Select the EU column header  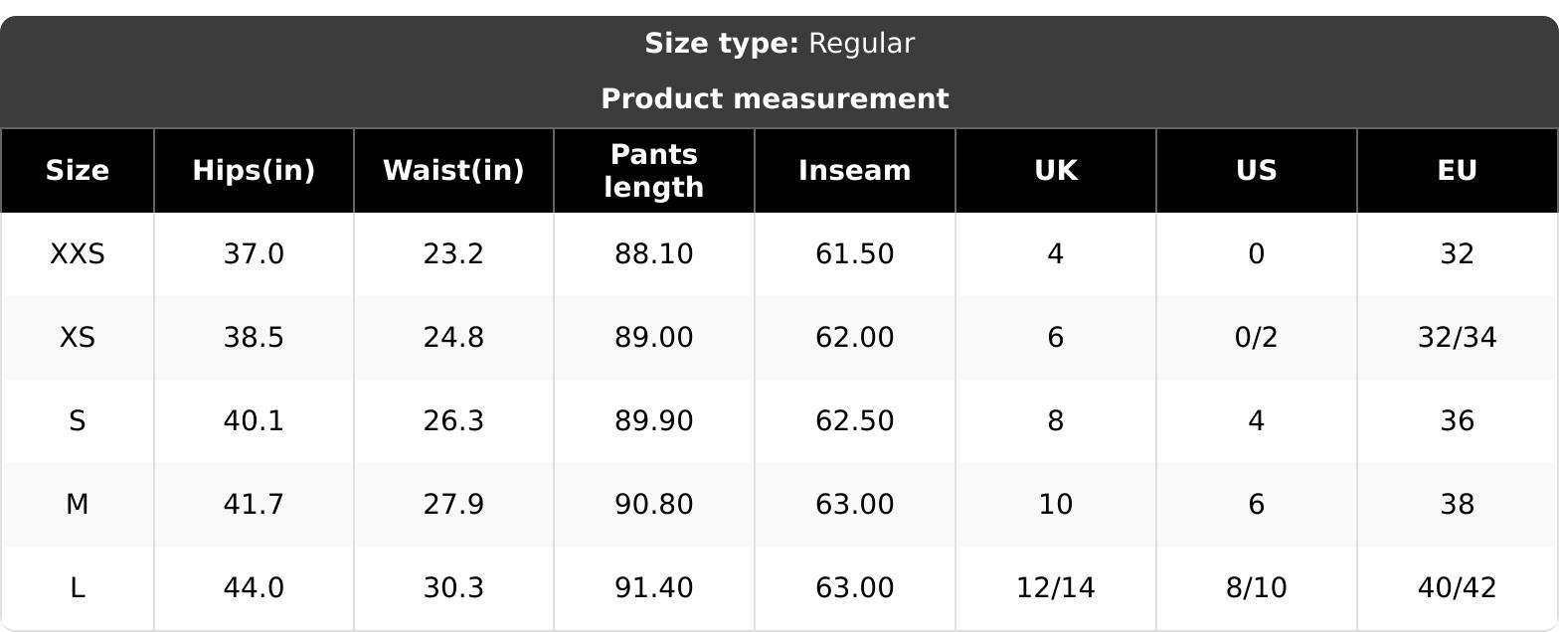coord(1458,171)
